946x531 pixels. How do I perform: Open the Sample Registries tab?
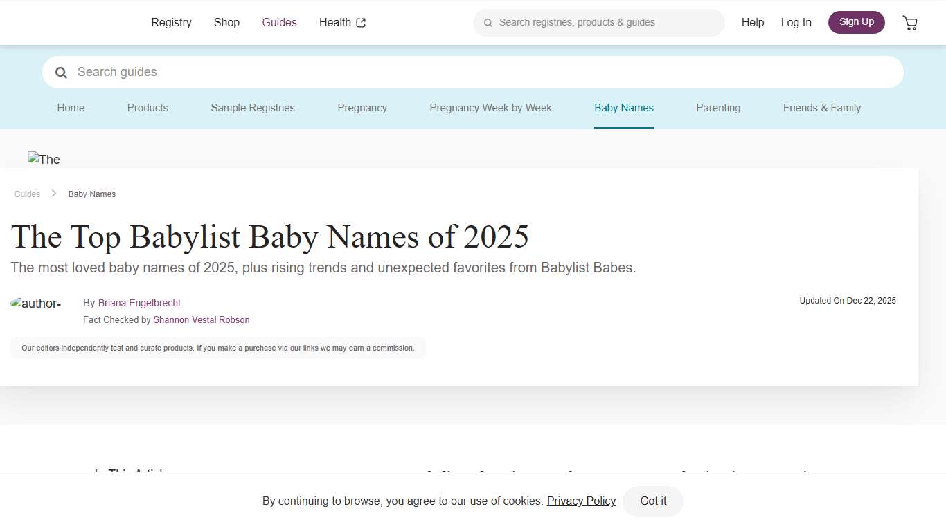253,108
